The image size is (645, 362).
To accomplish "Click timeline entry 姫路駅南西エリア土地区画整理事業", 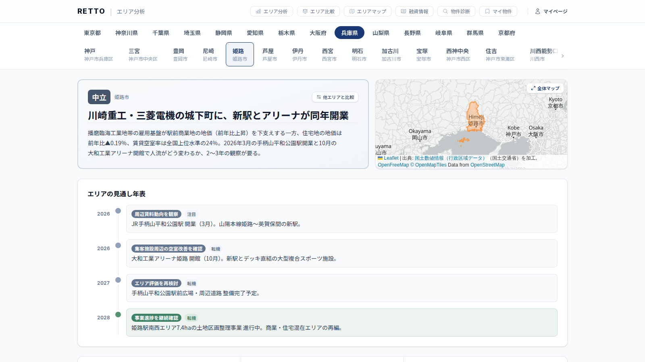I will [342, 323].
